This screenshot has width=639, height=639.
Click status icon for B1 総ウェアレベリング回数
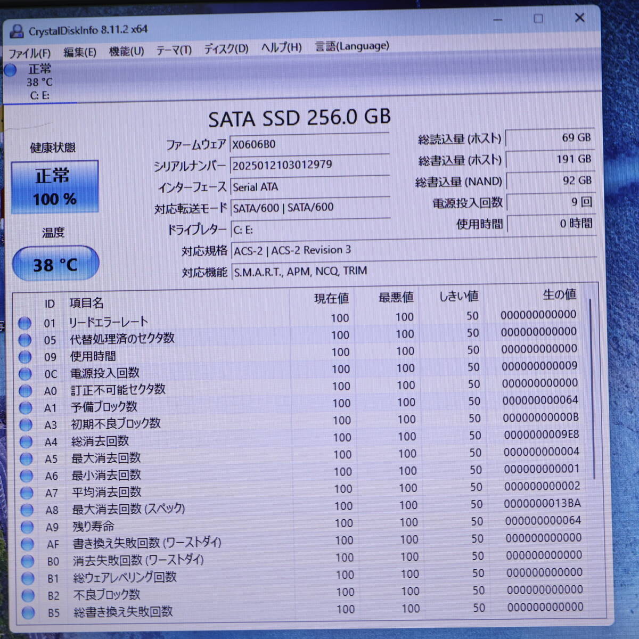coord(28,578)
